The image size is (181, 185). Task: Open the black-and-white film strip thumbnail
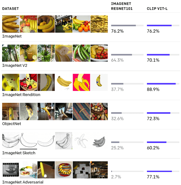(x=11, y=170)
